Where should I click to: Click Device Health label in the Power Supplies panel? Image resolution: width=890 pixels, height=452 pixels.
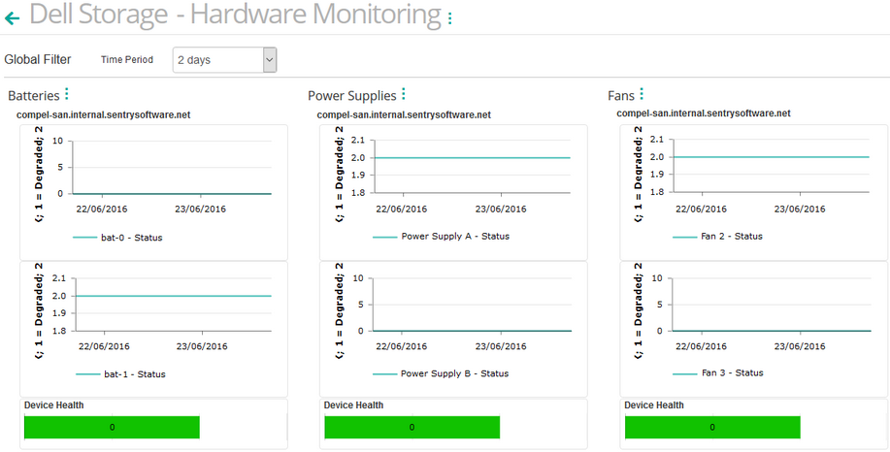pyautogui.click(x=353, y=405)
